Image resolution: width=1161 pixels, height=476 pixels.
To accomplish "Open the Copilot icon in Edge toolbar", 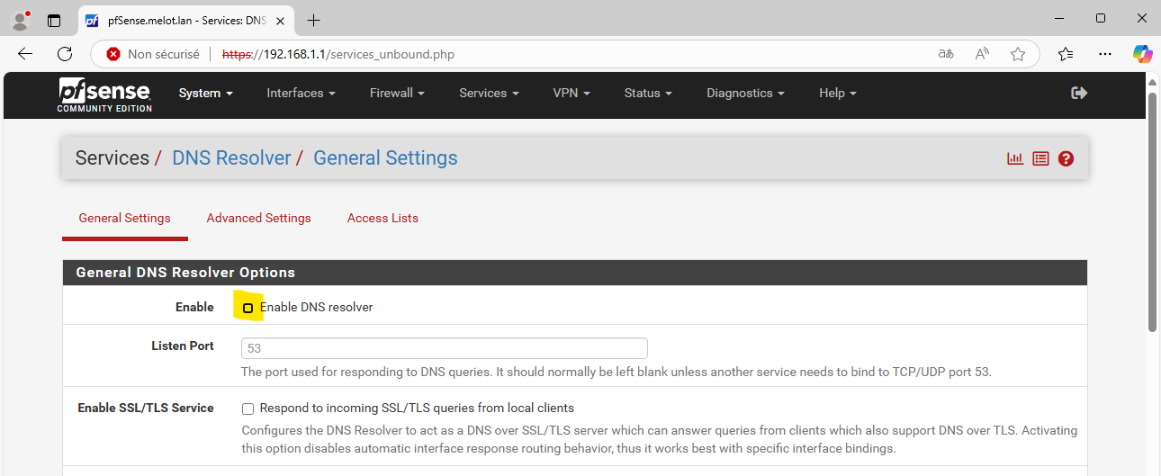I will click(1142, 54).
